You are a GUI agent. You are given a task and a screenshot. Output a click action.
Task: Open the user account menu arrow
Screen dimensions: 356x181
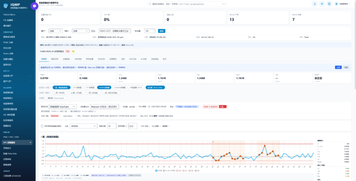(x=350, y=4)
